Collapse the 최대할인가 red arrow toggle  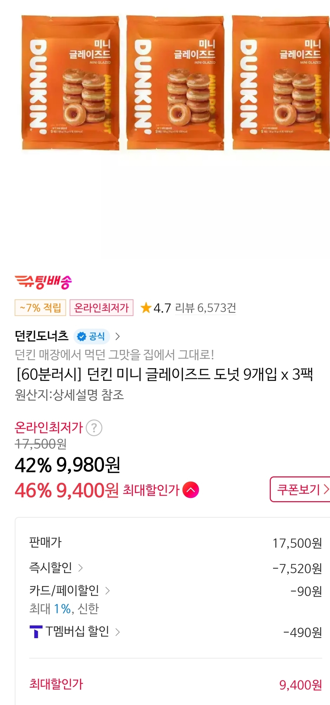click(191, 490)
